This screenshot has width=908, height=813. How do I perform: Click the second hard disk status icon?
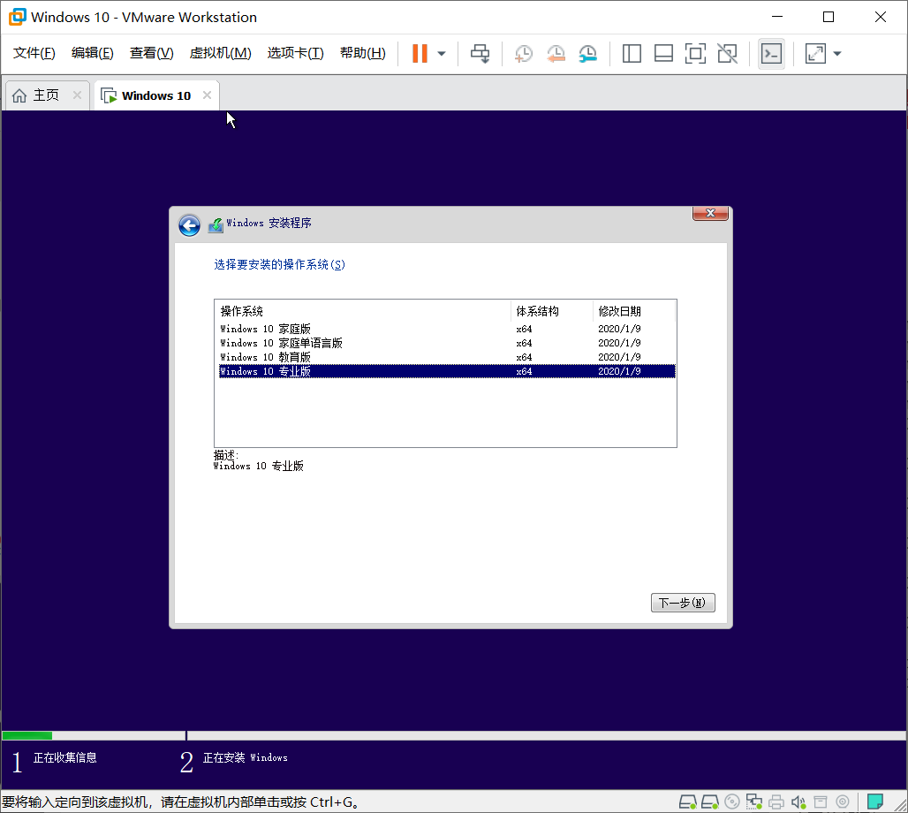click(710, 802)
